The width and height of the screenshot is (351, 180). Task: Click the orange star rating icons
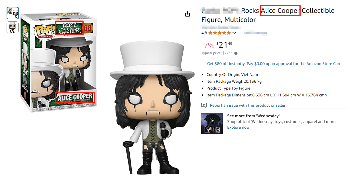[219, 33]
